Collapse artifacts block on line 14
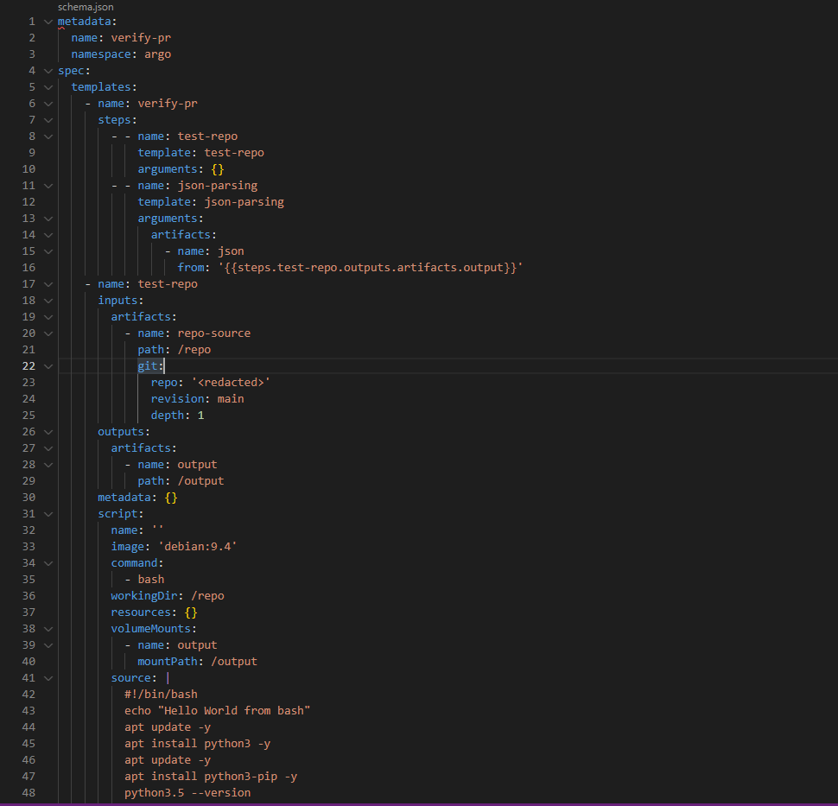 pyautogui.click(x=48, y=235)
